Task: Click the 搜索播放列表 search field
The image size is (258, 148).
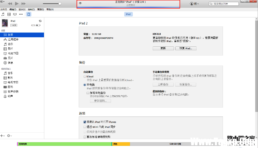Action: tap(224, 4)
